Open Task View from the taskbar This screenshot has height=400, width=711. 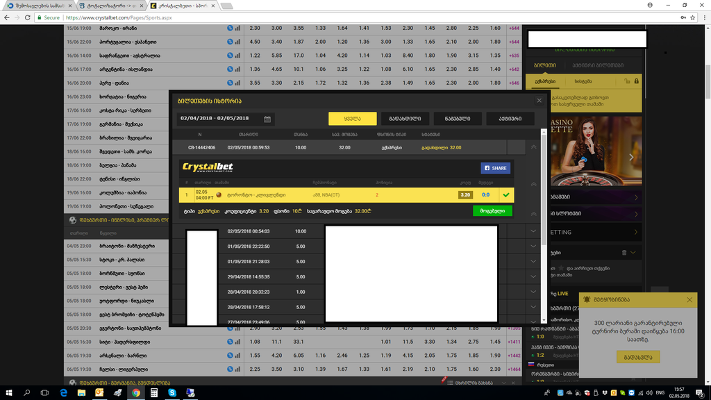pos(44,393)
